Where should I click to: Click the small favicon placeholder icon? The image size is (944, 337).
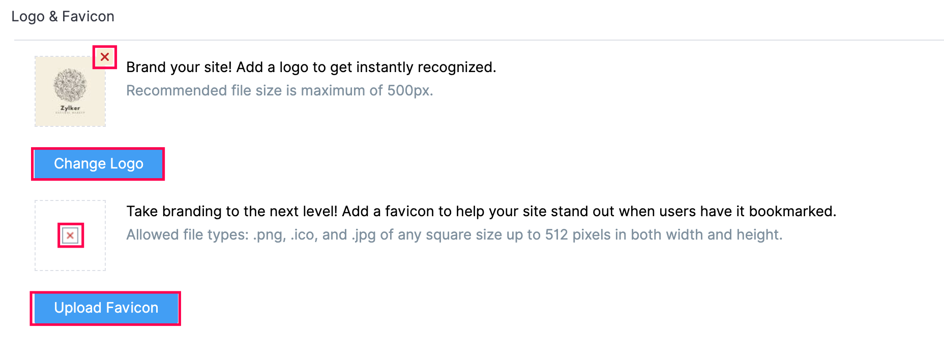pyautogui.click(x=70, y=235)
